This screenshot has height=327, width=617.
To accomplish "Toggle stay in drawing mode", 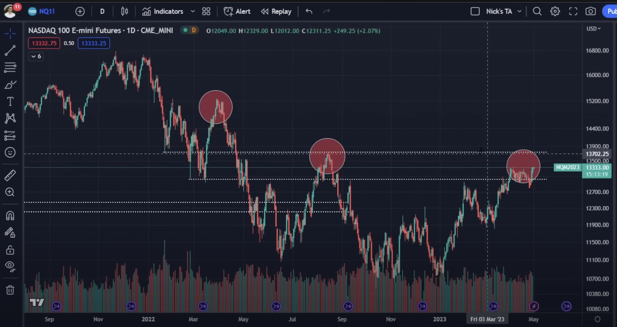I will [10, 233].
